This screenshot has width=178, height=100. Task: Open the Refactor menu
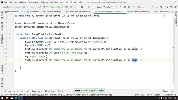44,2
